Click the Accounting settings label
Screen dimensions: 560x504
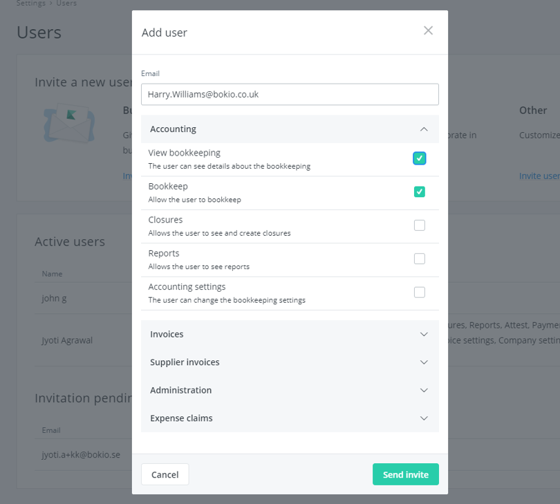pos(187,287)
